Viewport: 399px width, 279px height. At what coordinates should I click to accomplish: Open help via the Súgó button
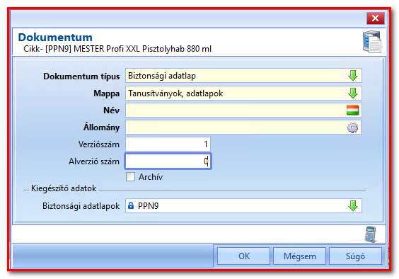click(x=355, y=256)
